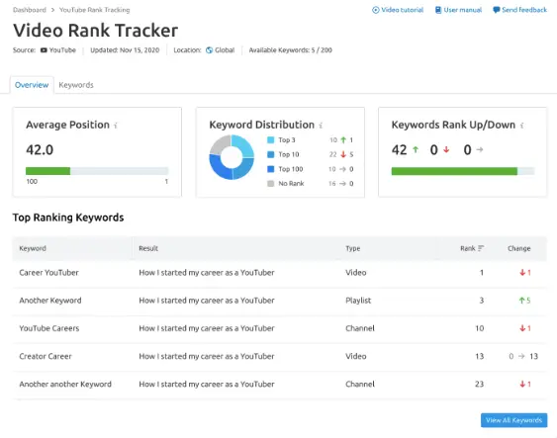Click the Updated: Nov 15, 2020 text
Screen dimensions: 557x438
click(x=125, y=50)
